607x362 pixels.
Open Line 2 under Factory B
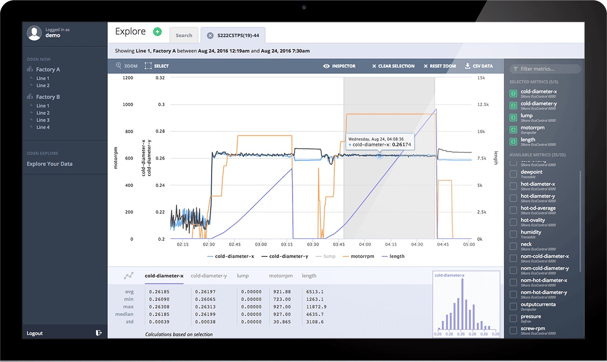[43, 113]
